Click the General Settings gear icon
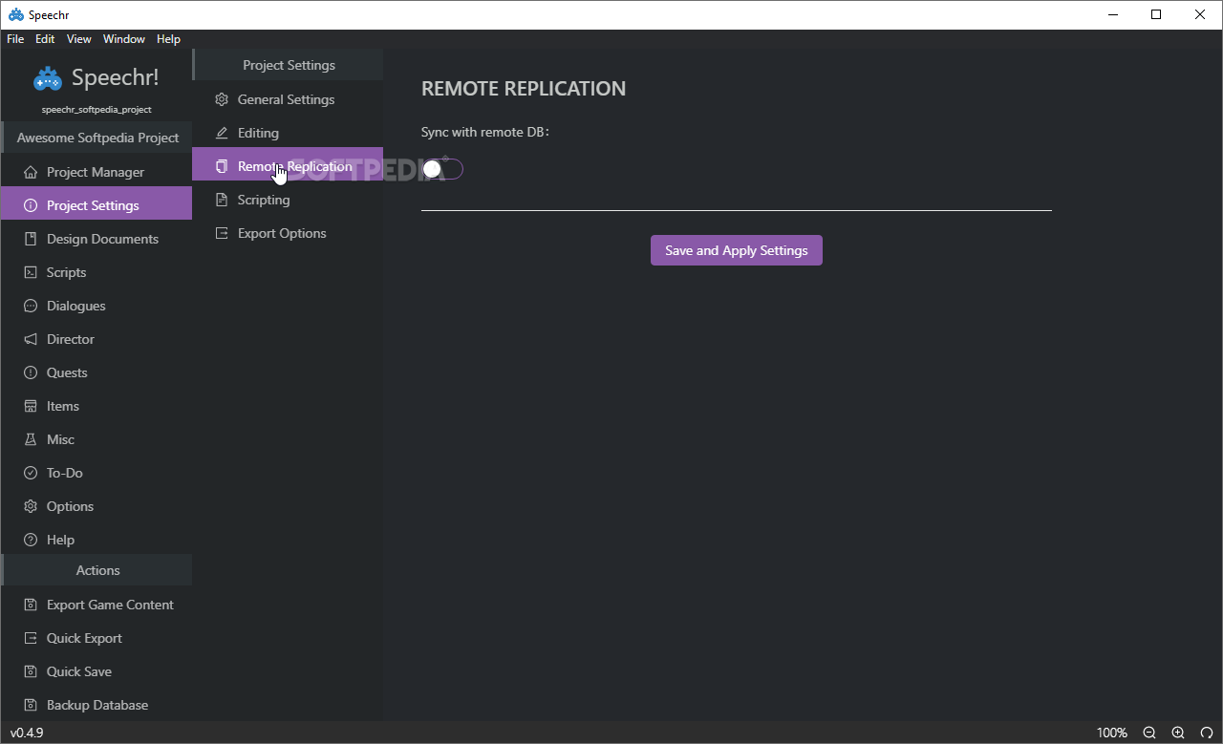Screen dimensions: 1223x744 pos(222,99)
